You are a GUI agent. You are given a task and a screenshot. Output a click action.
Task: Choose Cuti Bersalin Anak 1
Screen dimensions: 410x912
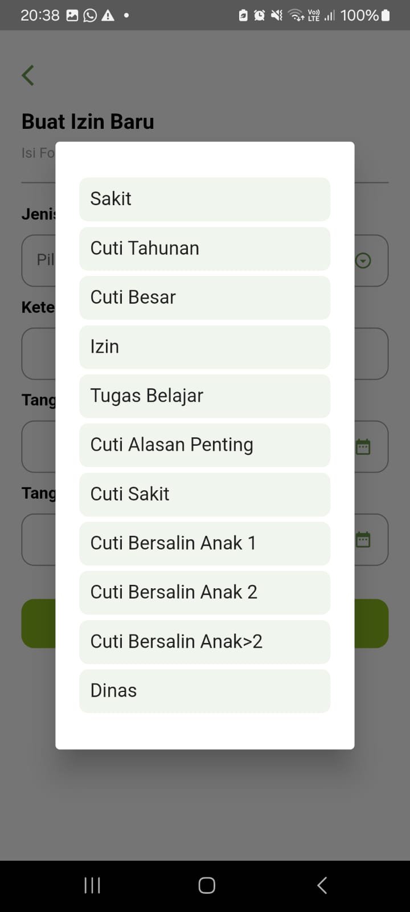204,543
